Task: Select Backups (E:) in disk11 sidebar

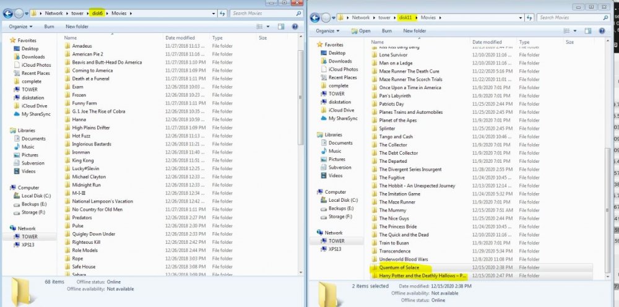Action: (341, 209)
